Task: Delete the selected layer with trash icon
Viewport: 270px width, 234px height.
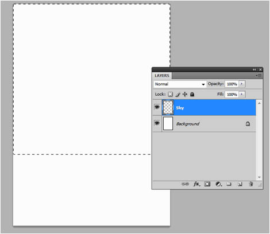Action: (250, 184)
